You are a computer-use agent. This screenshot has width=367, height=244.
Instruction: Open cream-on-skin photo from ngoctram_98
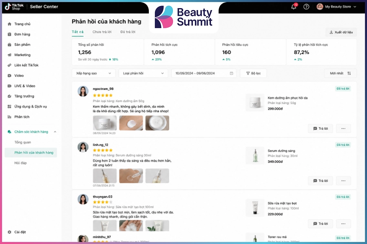point(131,123)
